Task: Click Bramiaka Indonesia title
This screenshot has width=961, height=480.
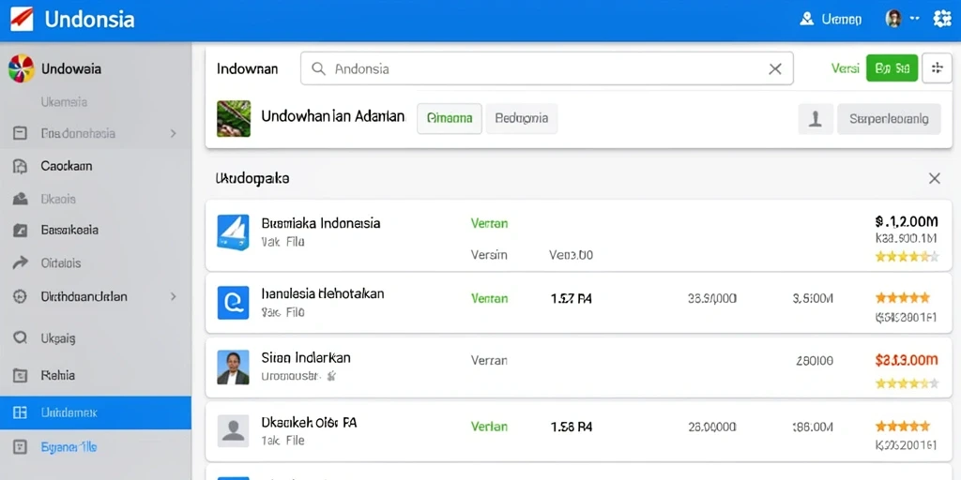Action: 321,223
